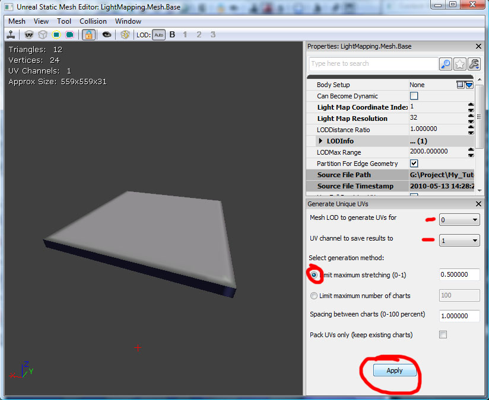This screenshot has height=400, width=489.
Task: Click the eye camera icon in toolbar
Action: (107, 34)
